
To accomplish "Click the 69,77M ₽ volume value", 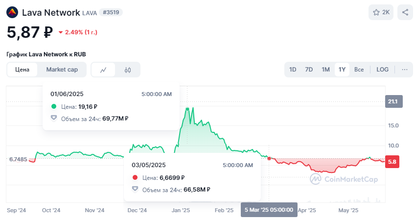I will (115, 119).
